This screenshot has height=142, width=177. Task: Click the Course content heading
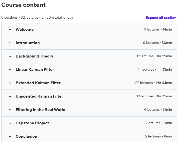pos(24,5)
